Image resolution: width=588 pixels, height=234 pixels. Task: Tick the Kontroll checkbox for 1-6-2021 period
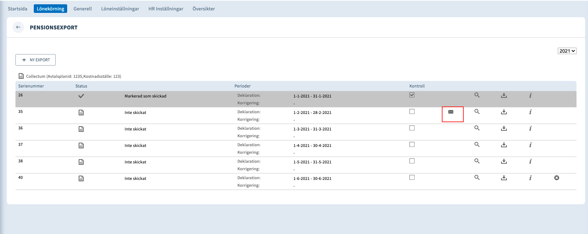click(x=412, y=177)
